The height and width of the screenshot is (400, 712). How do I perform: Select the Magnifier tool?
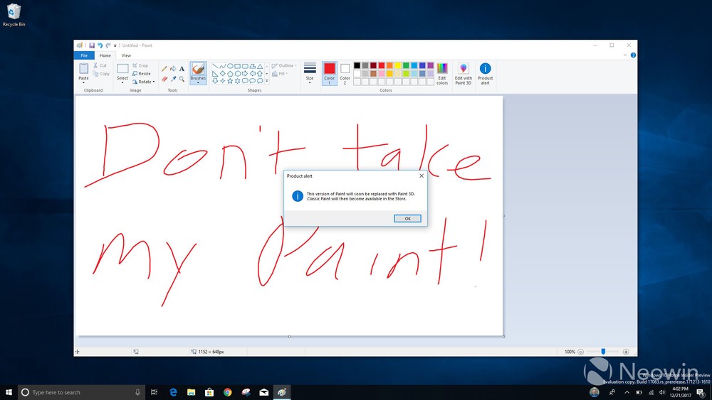point(182,79)
